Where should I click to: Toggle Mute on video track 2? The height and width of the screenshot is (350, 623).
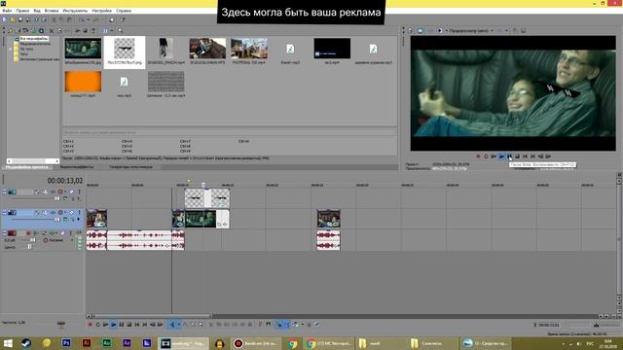71,212
